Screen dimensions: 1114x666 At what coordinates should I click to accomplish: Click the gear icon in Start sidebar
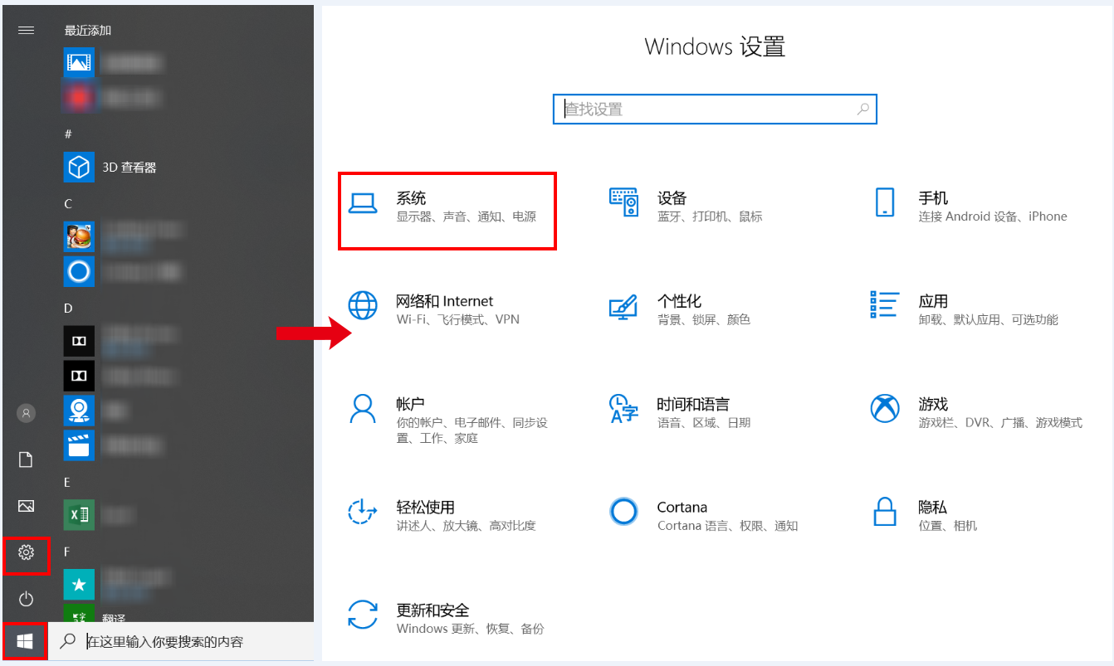pyautogui.click(x=26, y=552)
